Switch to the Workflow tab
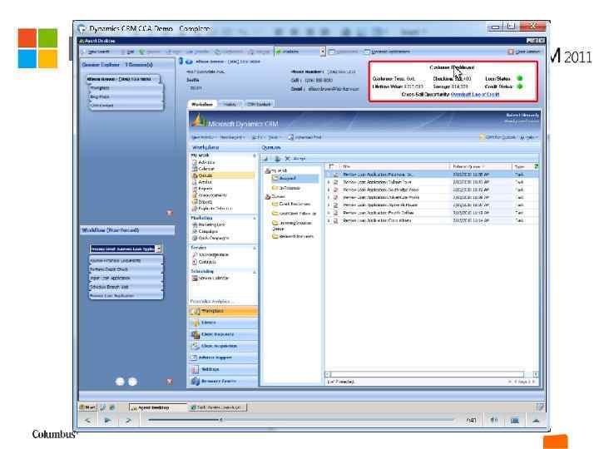The image size is (599, 449). (202, 104)
